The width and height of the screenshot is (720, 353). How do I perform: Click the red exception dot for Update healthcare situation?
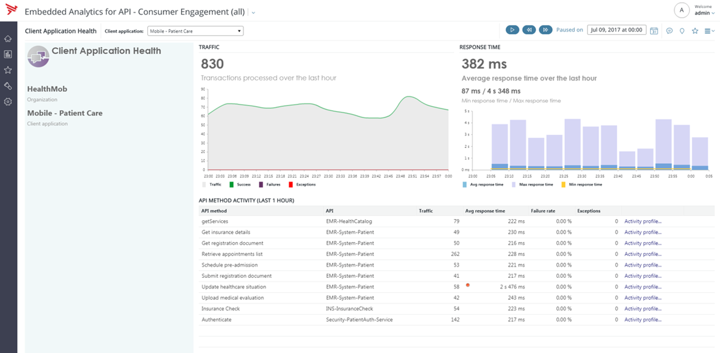(468, 286)
